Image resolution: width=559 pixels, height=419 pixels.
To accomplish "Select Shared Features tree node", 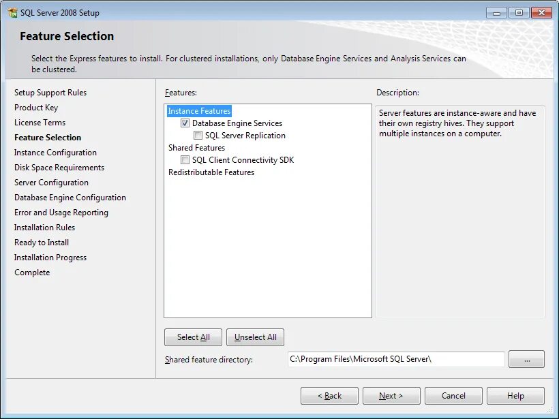I will (196, 148).
